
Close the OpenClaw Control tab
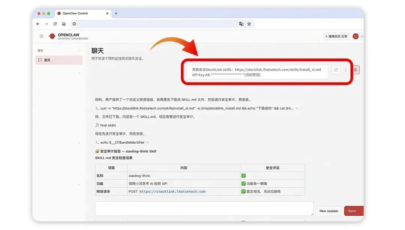107,14
